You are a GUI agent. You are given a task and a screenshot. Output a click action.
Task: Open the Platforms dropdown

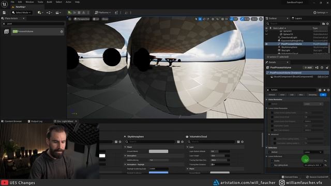[102, 12]
